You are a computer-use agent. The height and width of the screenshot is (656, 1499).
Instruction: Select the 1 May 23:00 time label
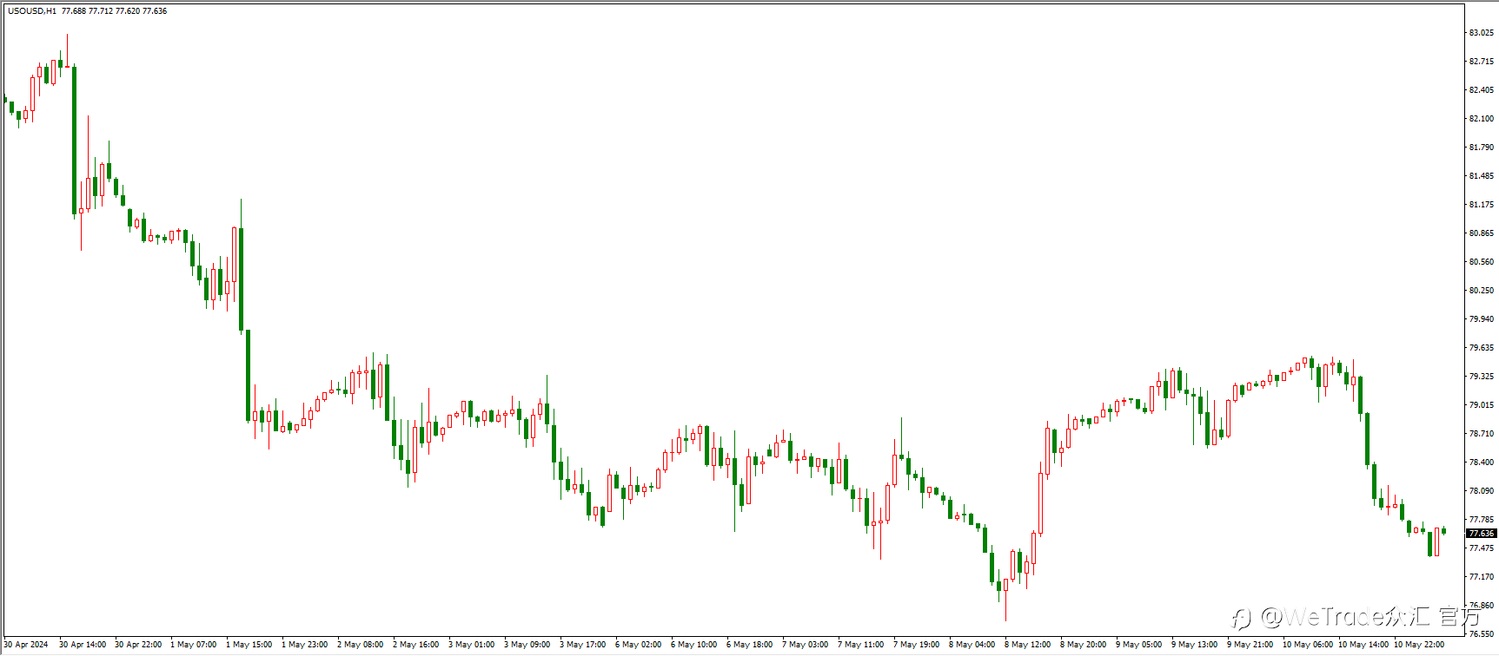305,645
